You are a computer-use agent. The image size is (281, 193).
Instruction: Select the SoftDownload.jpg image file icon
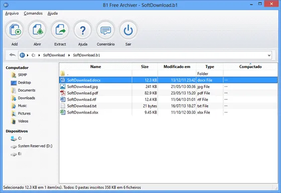coord(63,86)
